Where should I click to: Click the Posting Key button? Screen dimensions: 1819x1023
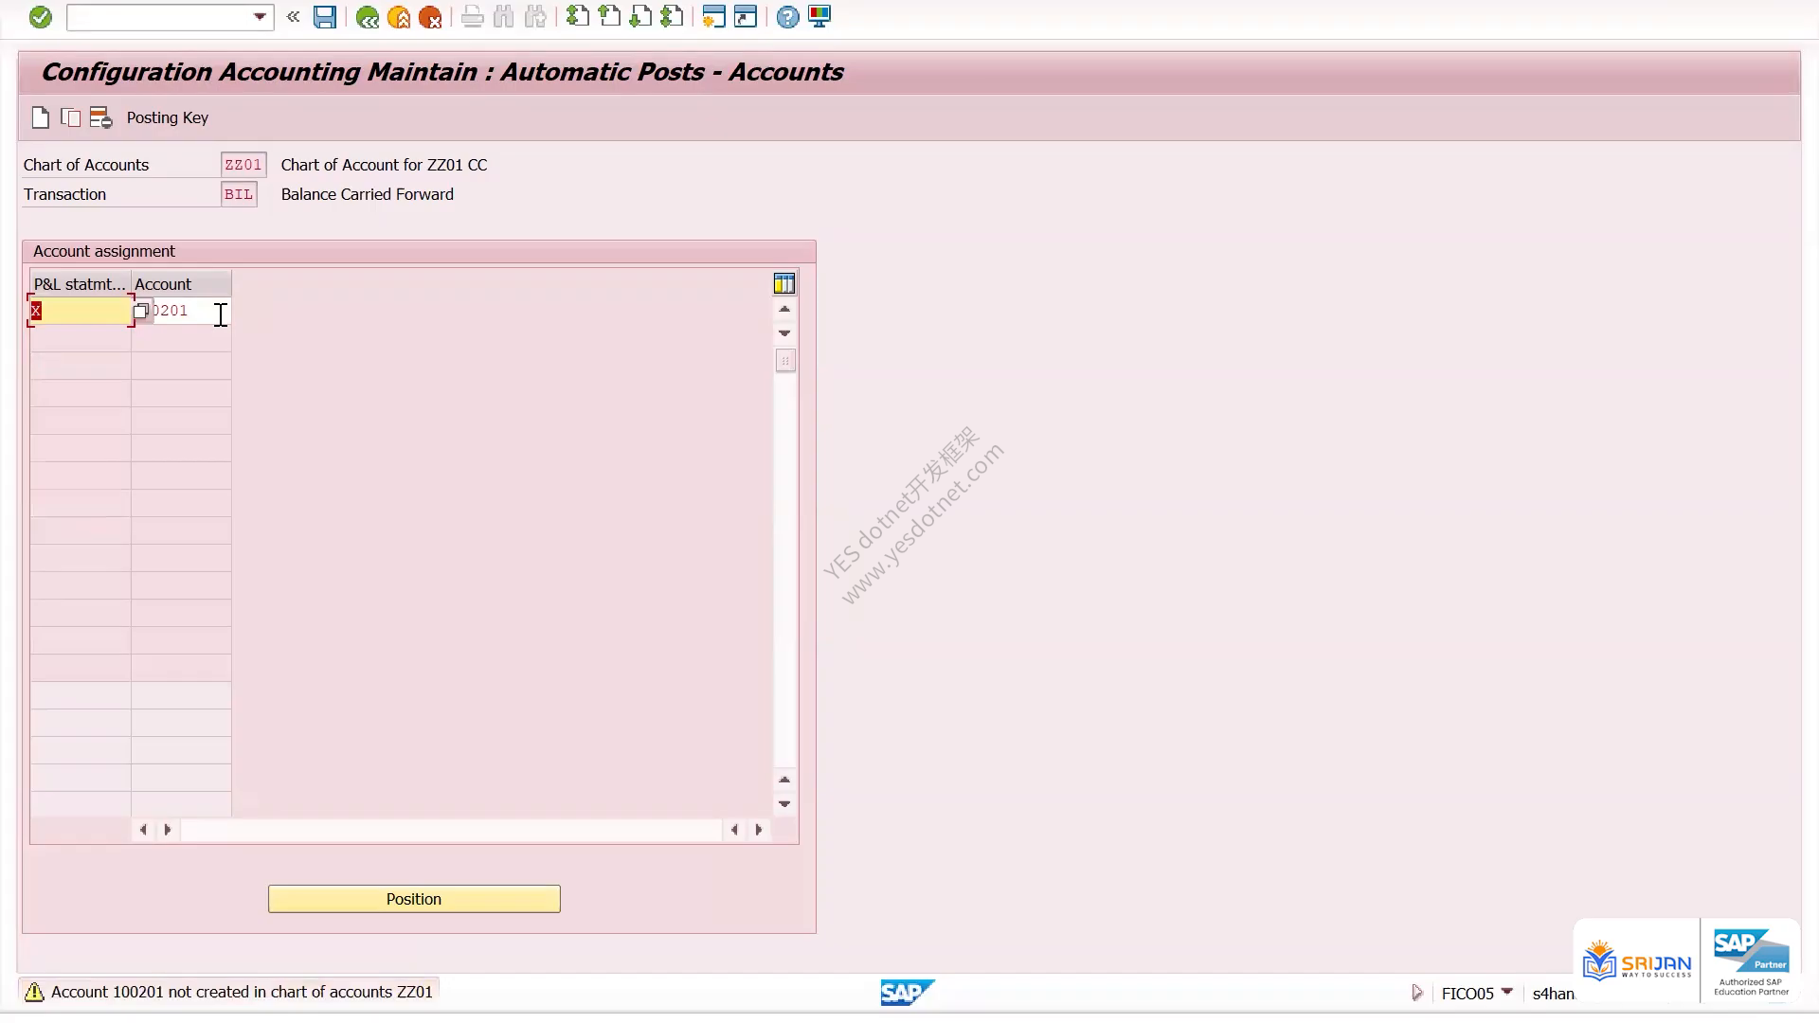click(x=168, y=117)
